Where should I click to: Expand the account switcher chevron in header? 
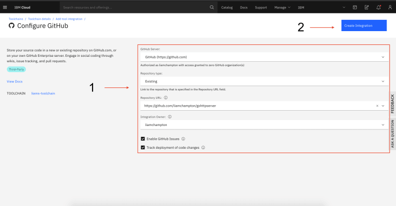[x=344, y=7]
